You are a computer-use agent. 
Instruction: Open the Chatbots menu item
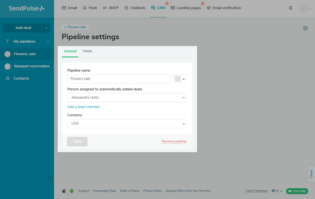coord(135,8)
